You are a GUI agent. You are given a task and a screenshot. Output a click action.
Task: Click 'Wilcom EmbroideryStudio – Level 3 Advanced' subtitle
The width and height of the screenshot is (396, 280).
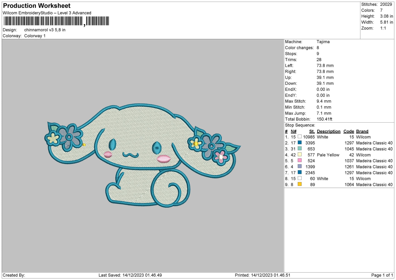47,13
